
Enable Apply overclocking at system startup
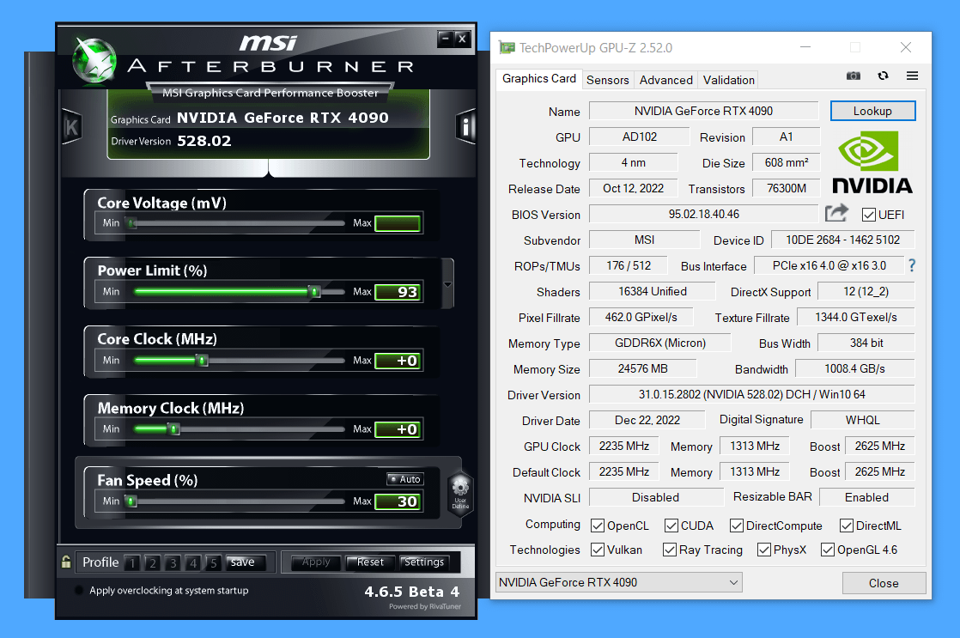(78, 590)
